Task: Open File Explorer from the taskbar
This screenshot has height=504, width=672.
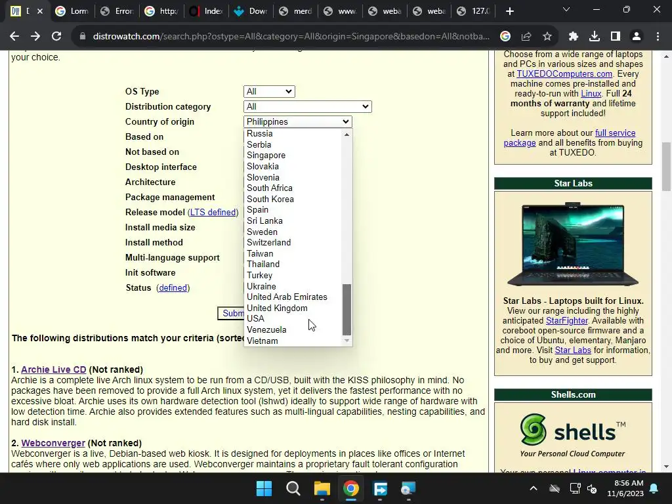Action: click(x=322, y=488)
